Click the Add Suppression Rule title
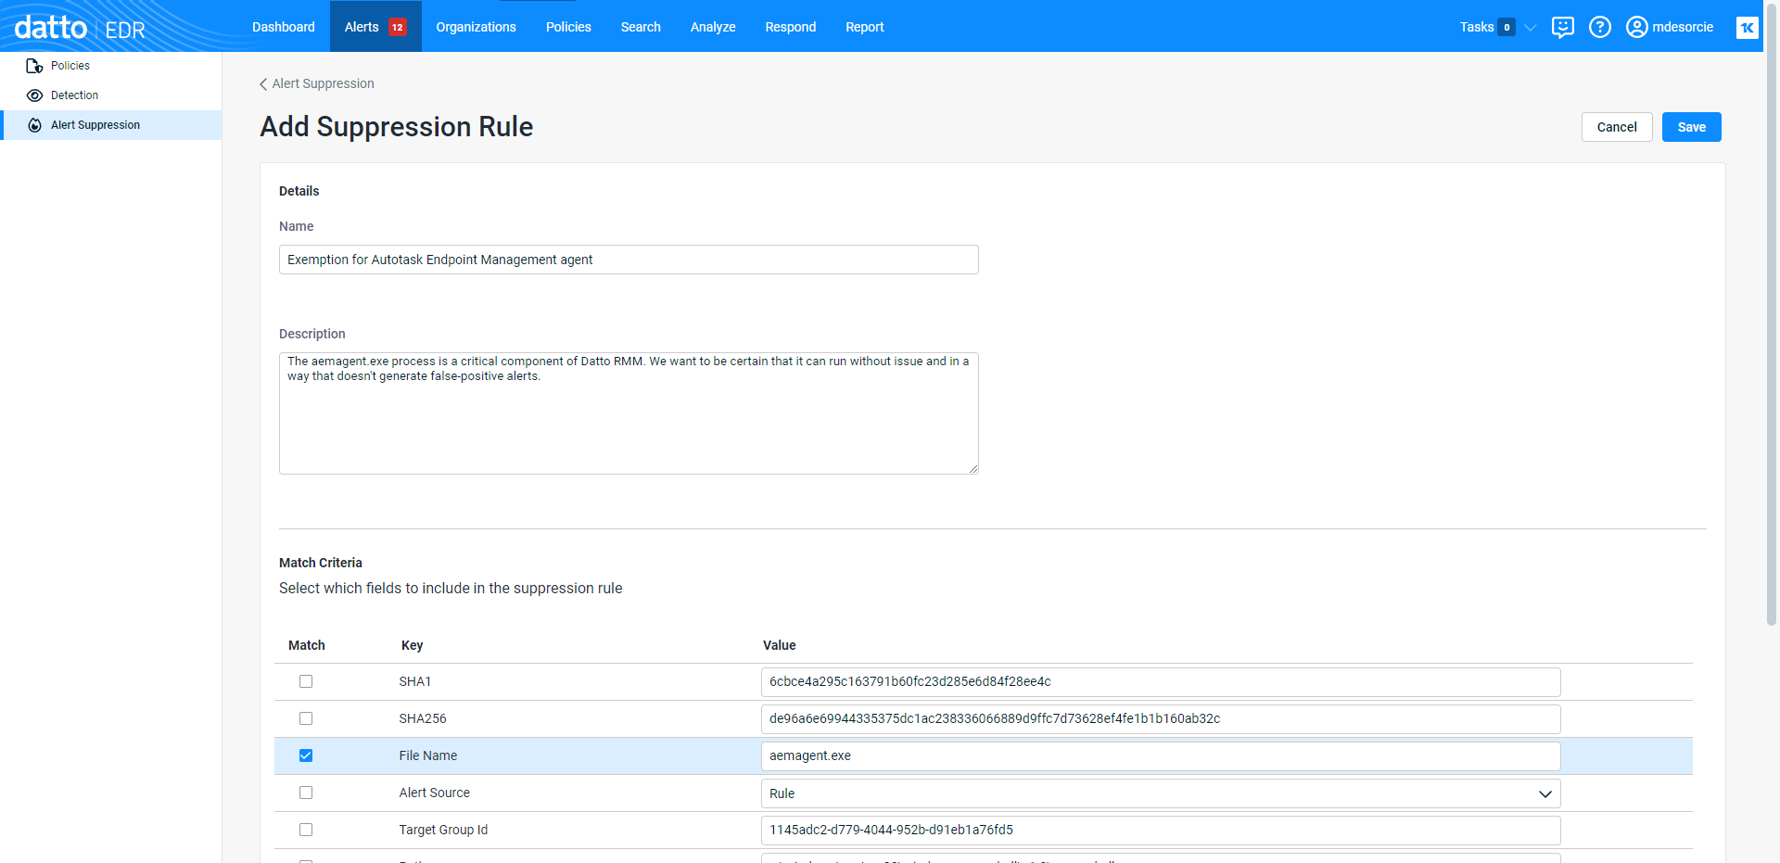Viewport: 1780px width, 863px height. [x=397, y=127]
